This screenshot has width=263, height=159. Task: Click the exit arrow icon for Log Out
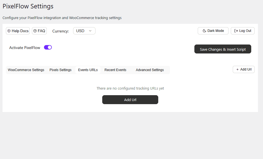click(236, 31)
